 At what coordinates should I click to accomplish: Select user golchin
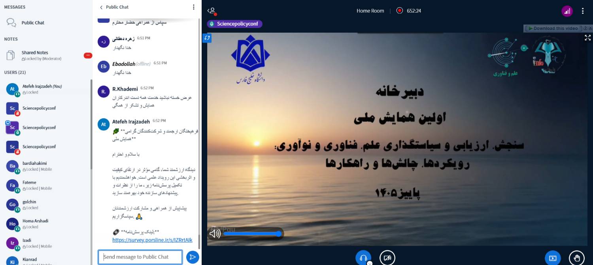click(47, 205)
